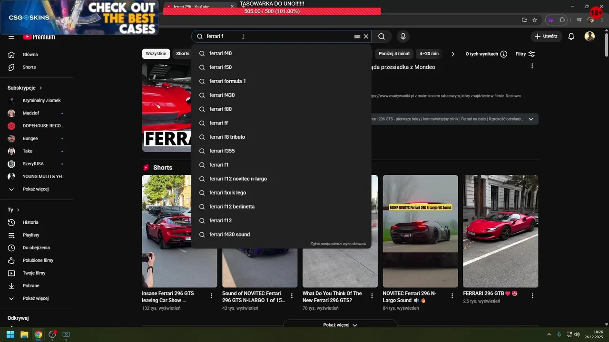Click the install app icon in address bar
Image resolution: width=609 pixels, height=342 pixels.
point(524,20)
